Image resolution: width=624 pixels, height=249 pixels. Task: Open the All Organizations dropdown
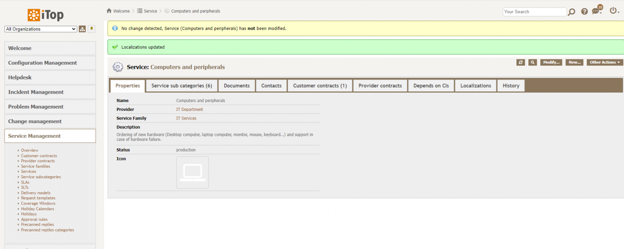[41, 29]
